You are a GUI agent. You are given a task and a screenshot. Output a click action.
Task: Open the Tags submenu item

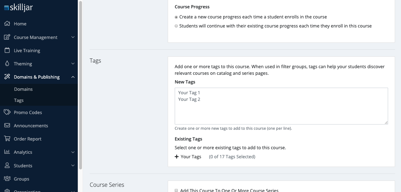tap(19, 101)
